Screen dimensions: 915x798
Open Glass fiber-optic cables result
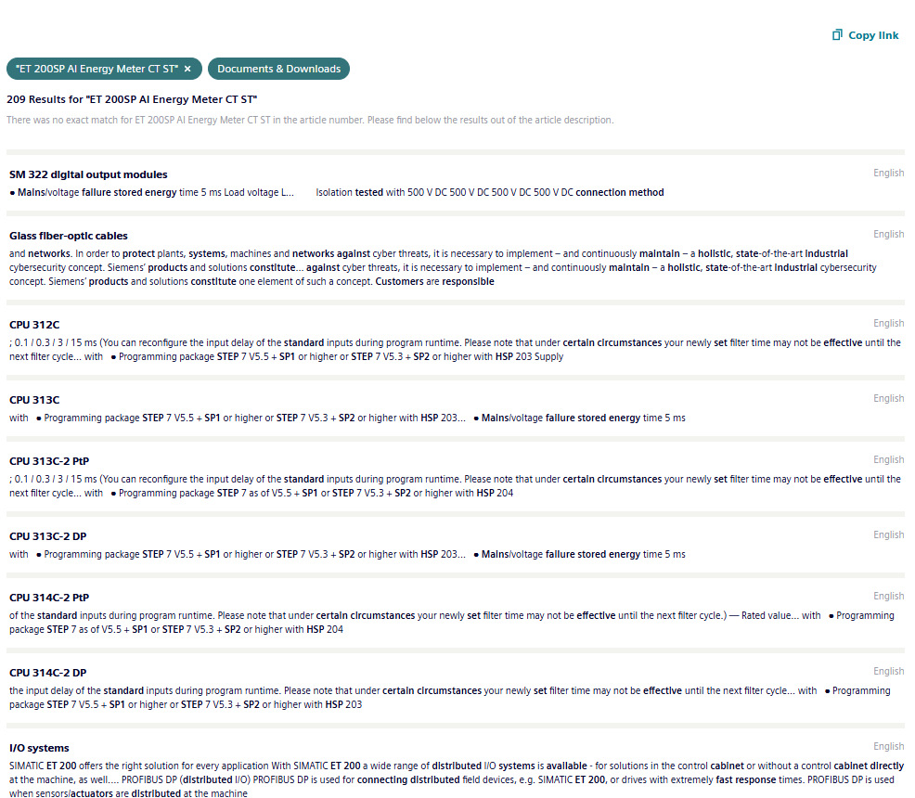[69, 236]
